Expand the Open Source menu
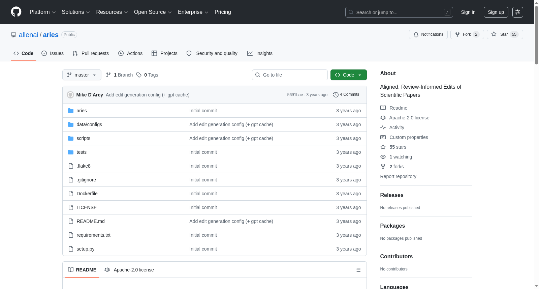 point(153,12)
